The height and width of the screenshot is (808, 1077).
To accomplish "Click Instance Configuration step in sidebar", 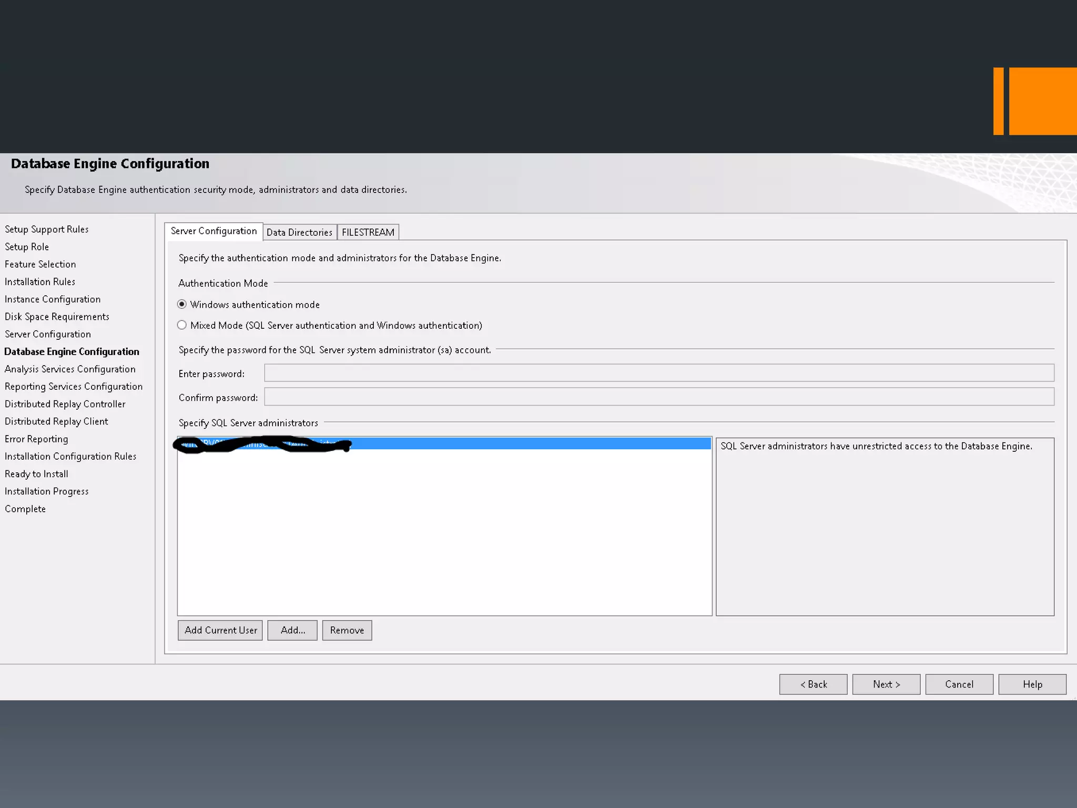I will (x=53, y=299).
